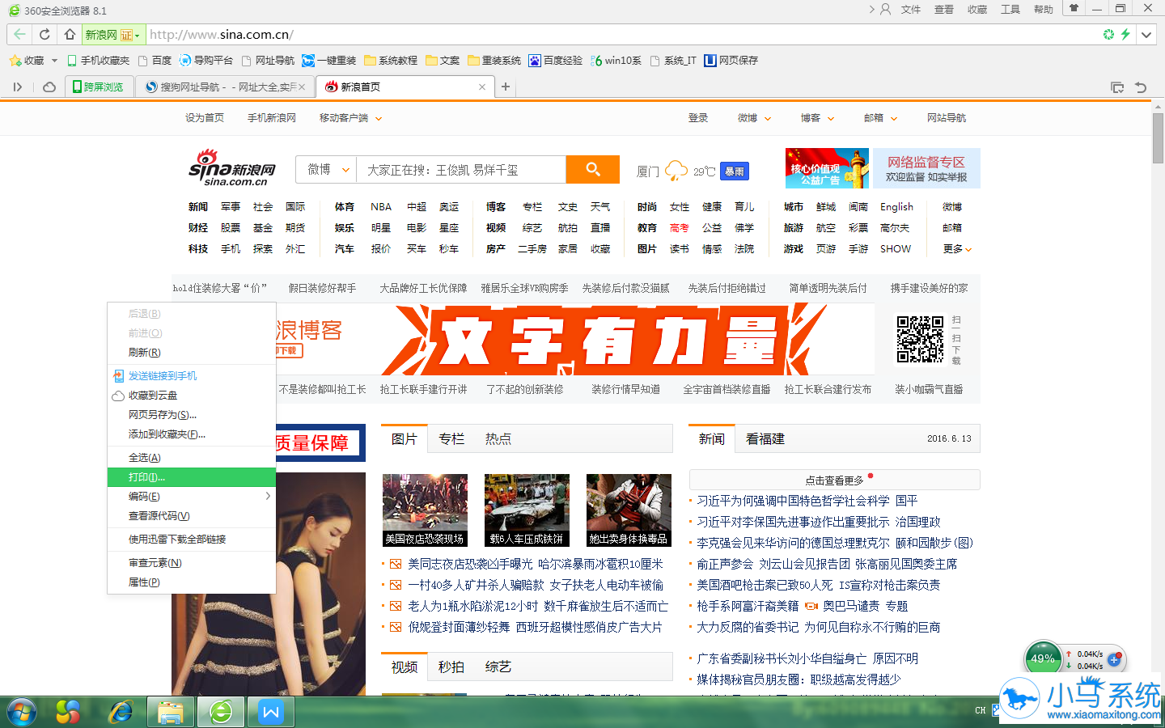This screenshot has height=728, width=1165.
Task: Switch to 专栏 tab in picture section
Action: (451, 438)
